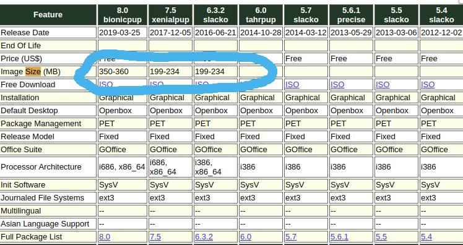463x245 pixels.
Task: Click the 6.3.2 slacko column header
Action: 215,15
